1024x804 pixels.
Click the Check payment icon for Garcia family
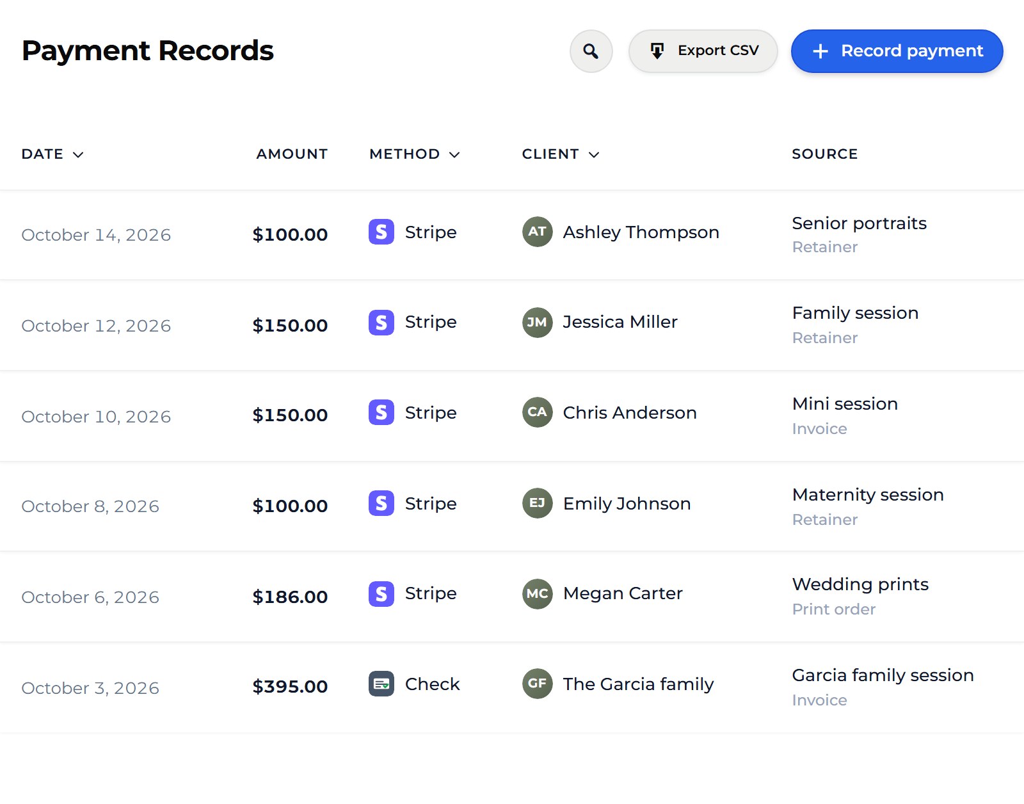381,684
